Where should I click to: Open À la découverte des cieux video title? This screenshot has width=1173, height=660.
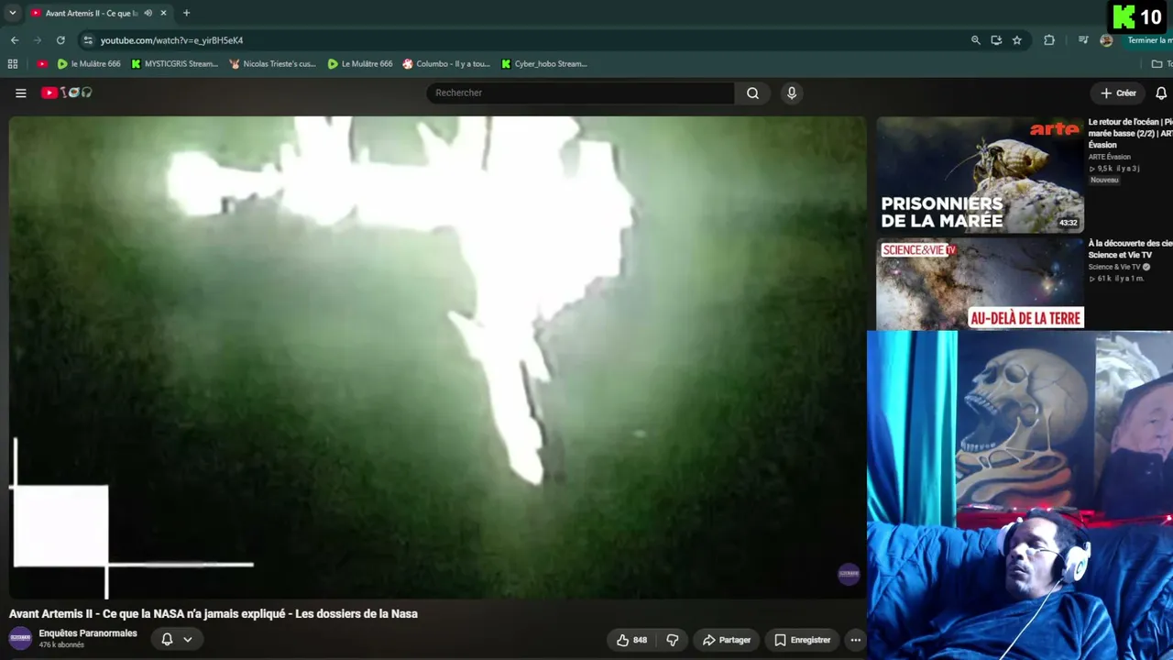click(1131, 248)
